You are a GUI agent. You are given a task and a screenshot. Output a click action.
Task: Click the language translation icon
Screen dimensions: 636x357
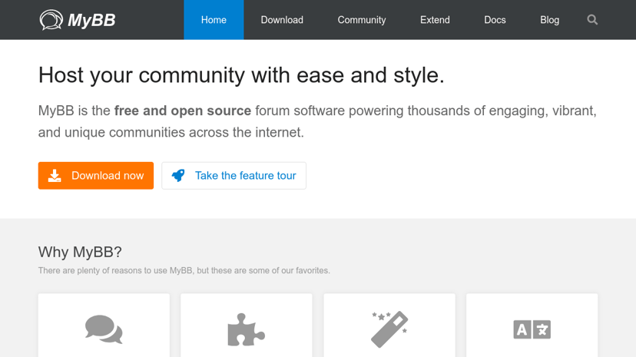[x=532, y=329]
